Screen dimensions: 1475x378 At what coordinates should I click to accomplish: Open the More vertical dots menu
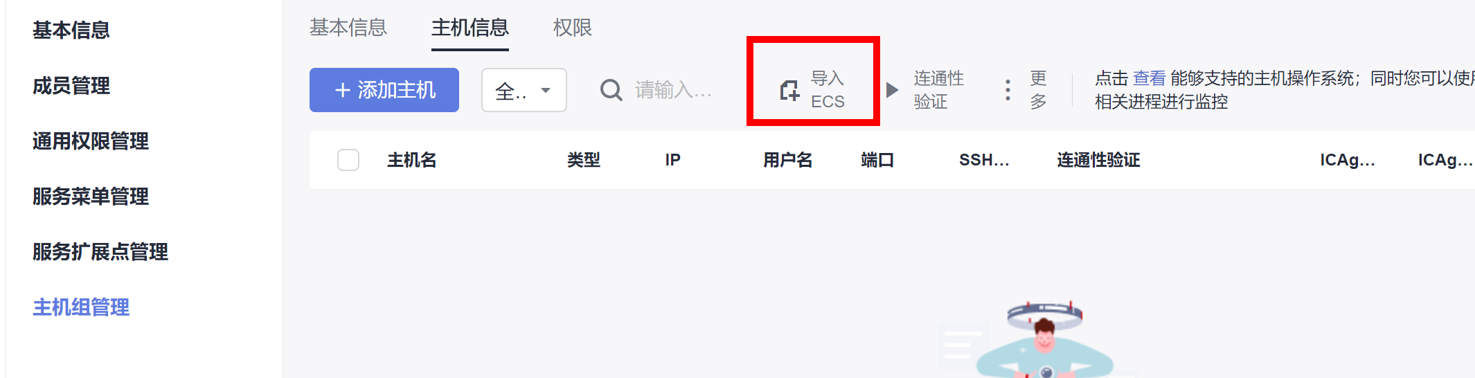[1008, 90]
